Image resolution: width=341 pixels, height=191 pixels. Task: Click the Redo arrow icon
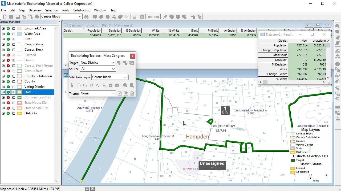tap(157, 17)
